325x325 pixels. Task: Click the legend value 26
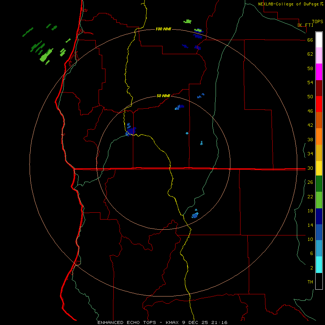tap(310, 182)
